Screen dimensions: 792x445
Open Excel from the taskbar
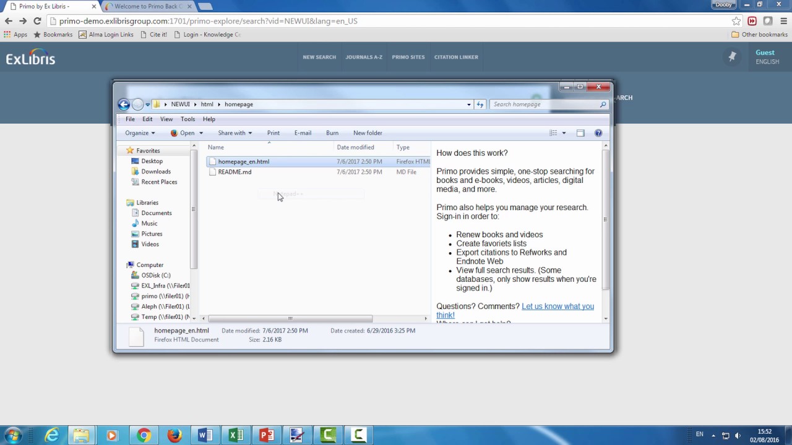click(x=236, y=436)
